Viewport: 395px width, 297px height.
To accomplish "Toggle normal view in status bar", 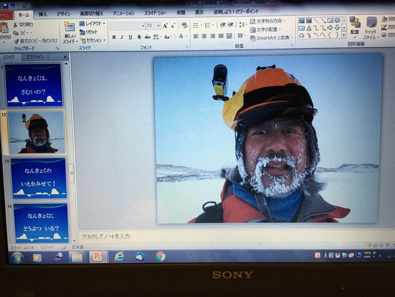I will point(369,245).
